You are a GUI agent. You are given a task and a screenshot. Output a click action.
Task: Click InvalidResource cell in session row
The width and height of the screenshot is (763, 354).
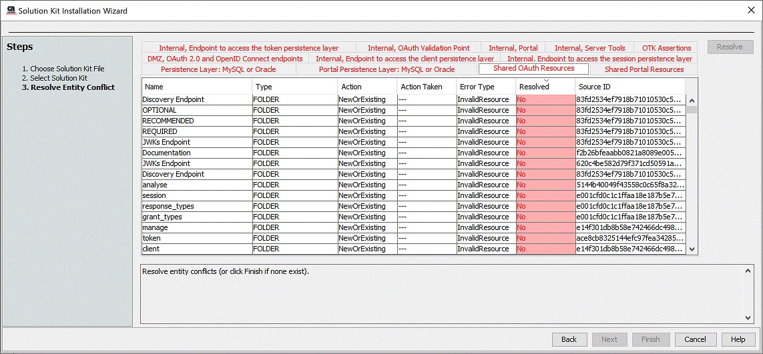tap(486, 195)
